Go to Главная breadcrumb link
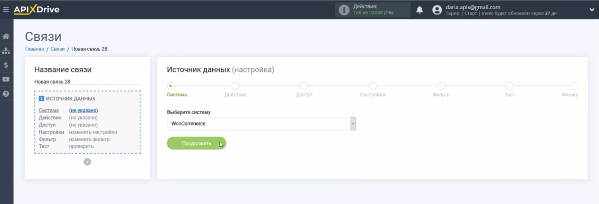599x204 pixels. [35, 49]
